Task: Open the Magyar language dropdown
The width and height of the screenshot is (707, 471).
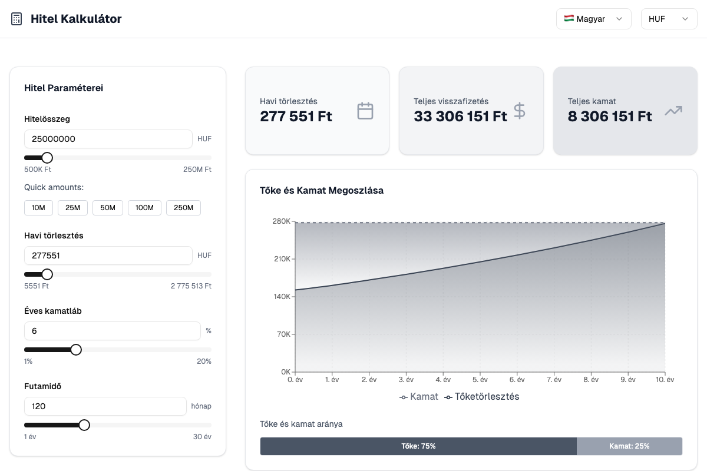Action: [x=593, y=19]
